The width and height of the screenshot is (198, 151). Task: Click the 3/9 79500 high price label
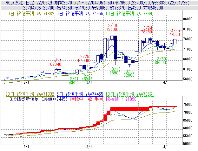pyautogui.click(x=112, y=27)
